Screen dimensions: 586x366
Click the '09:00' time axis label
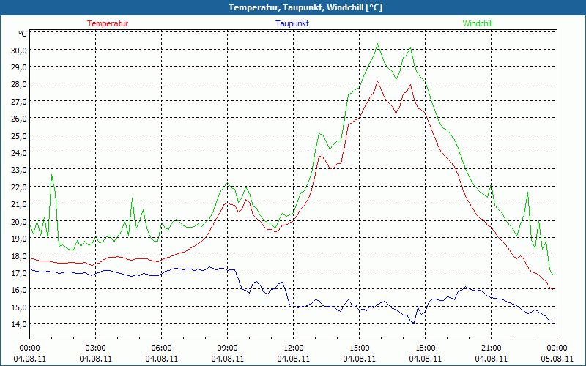point(227,348)
